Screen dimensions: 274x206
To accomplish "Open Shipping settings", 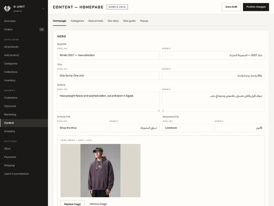I will (24, 166).
